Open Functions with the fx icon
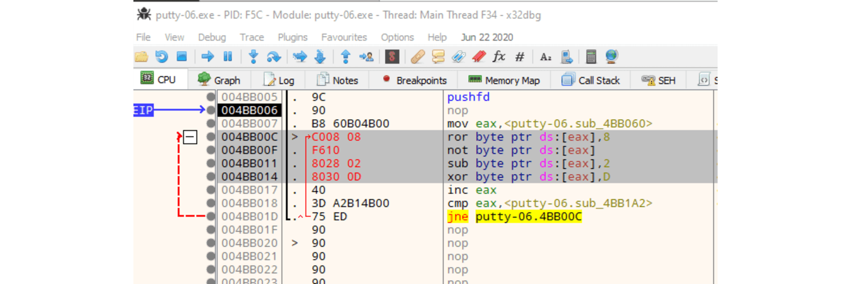Viewport: 851px width, 284px height. [x=499, y=57]
